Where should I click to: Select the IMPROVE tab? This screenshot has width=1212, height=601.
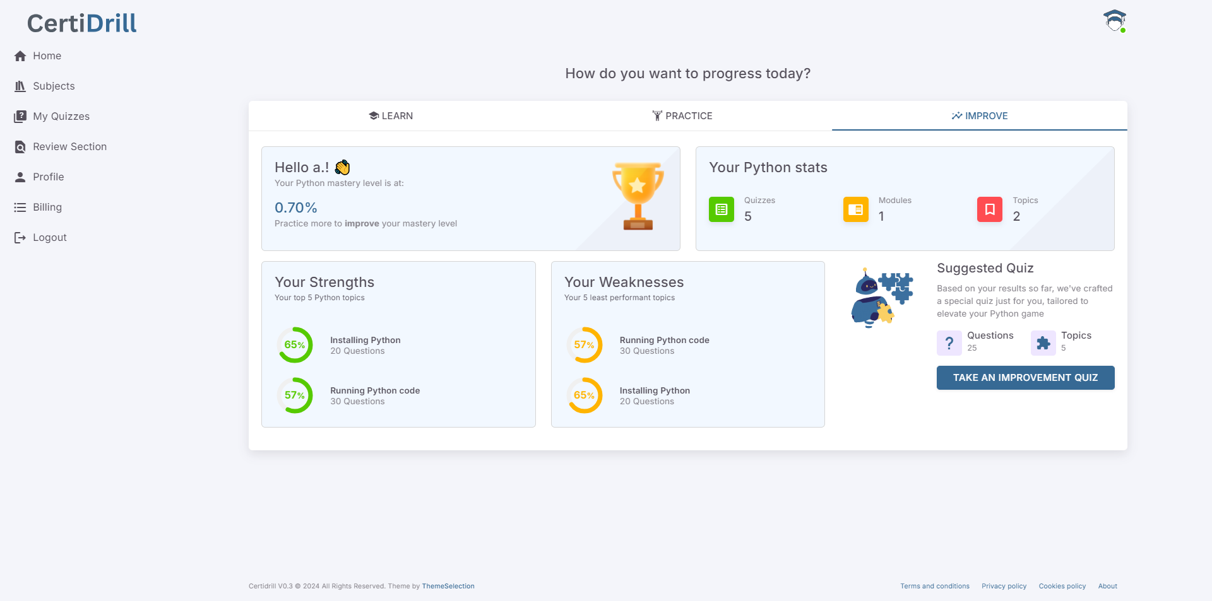(x=980, y=116)
